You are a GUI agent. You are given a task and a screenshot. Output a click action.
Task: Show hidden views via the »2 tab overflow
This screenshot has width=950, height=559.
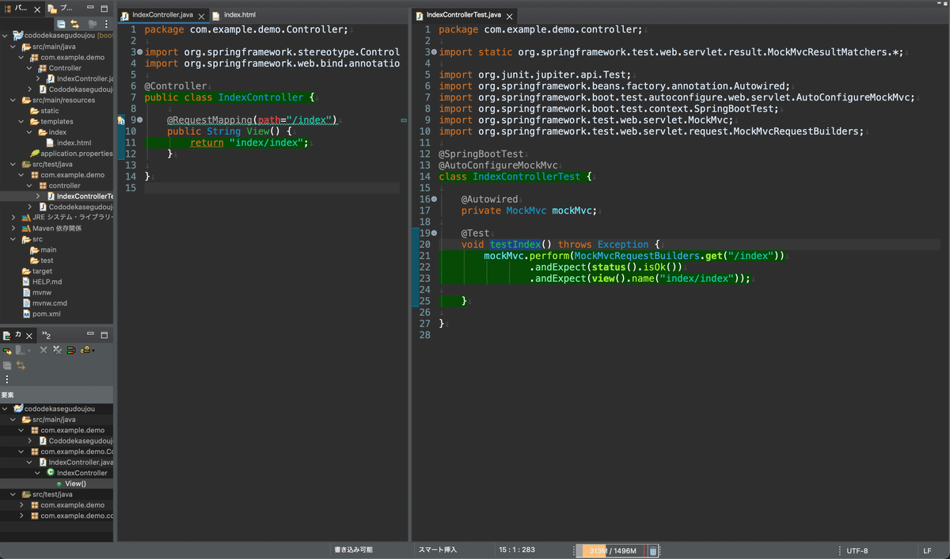click(46, 336)
